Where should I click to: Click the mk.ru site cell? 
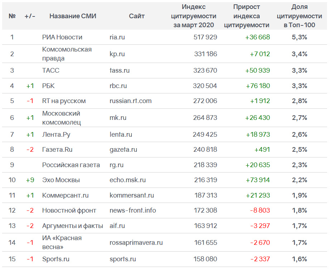[x=118, y=118]
